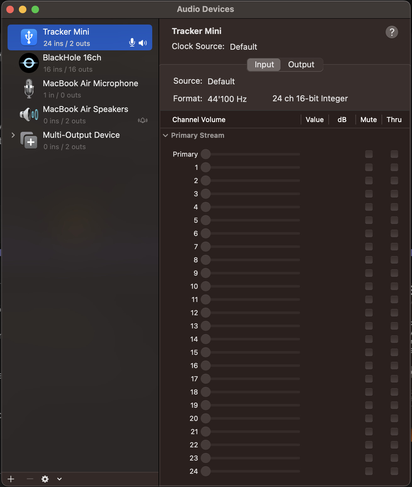Click the channel 20 volume slider knob
Image resolution: width=412 pixels, height=487 pixels.
tap(206, 418)
